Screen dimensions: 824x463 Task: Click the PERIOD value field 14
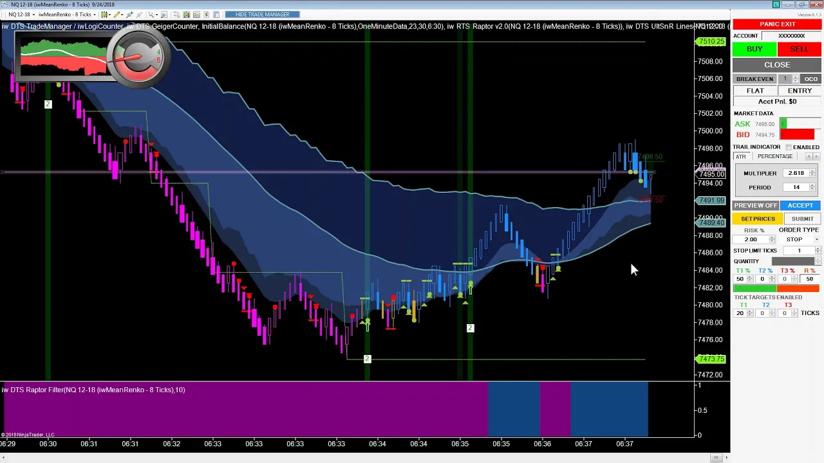pyautogui.click(x=796, y=187)
